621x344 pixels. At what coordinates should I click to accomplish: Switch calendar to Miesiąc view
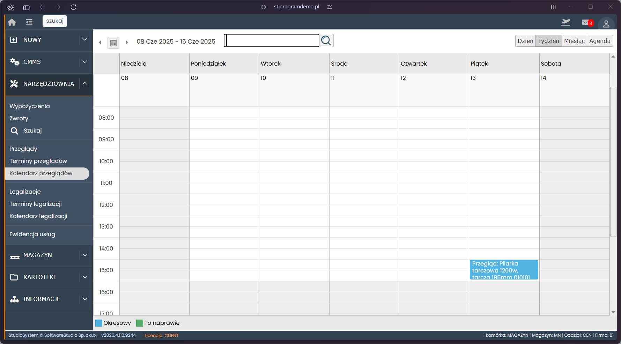pyautogui.click(x=574, y=41)
